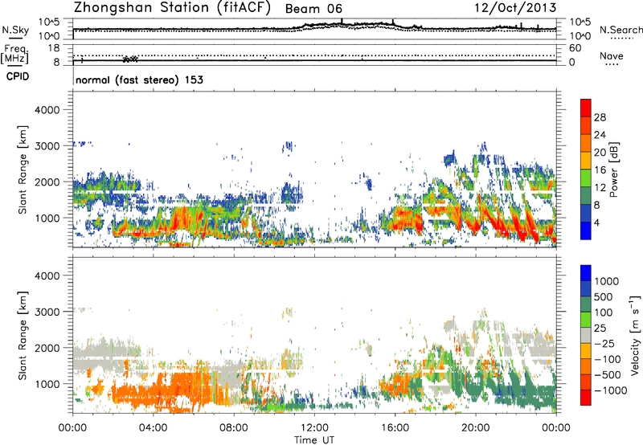Click the "Nave" legend label
The image size is (643, 445).
(612, 55)
